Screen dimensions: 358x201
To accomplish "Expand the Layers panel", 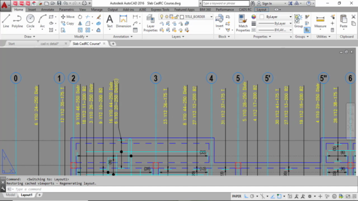I will pyautogui.click(x=178, y=36).
